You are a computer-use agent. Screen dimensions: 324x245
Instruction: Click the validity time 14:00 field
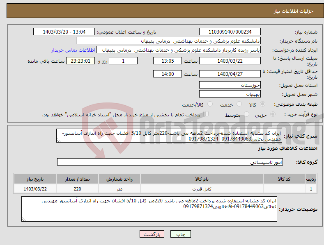(168, 74)
